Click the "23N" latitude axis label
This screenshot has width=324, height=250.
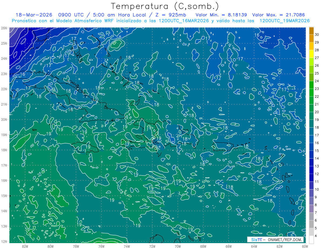tap(4, 74)
